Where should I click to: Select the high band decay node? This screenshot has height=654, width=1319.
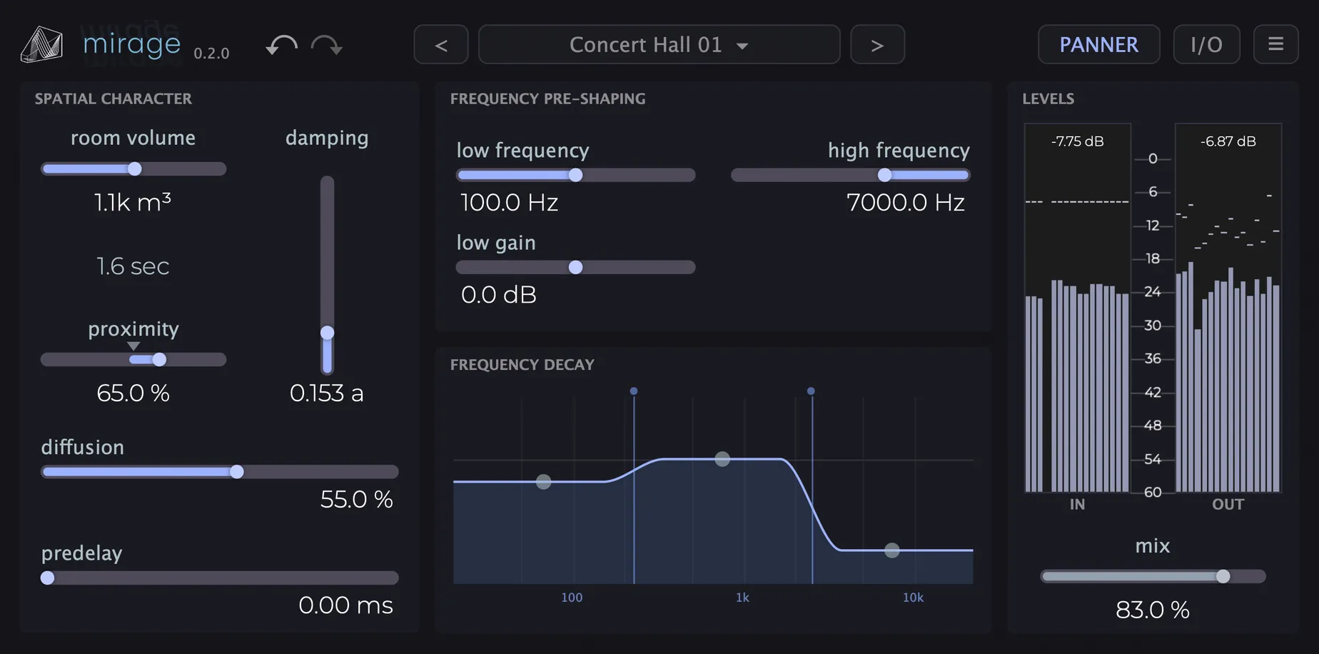pyautogui.click(x=892, y=550)
